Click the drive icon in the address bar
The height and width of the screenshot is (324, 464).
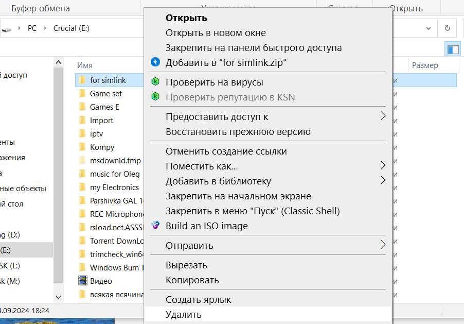click(7, 29)
